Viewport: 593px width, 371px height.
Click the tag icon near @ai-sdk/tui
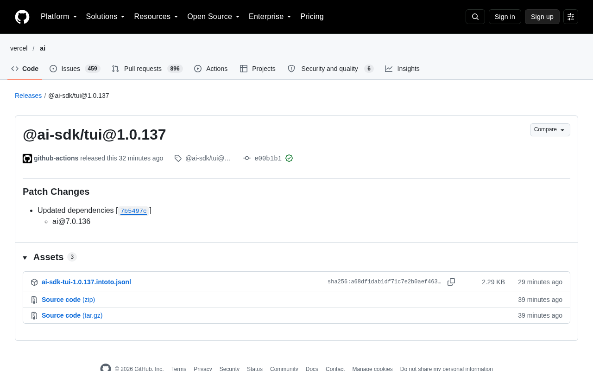(178, 158)
